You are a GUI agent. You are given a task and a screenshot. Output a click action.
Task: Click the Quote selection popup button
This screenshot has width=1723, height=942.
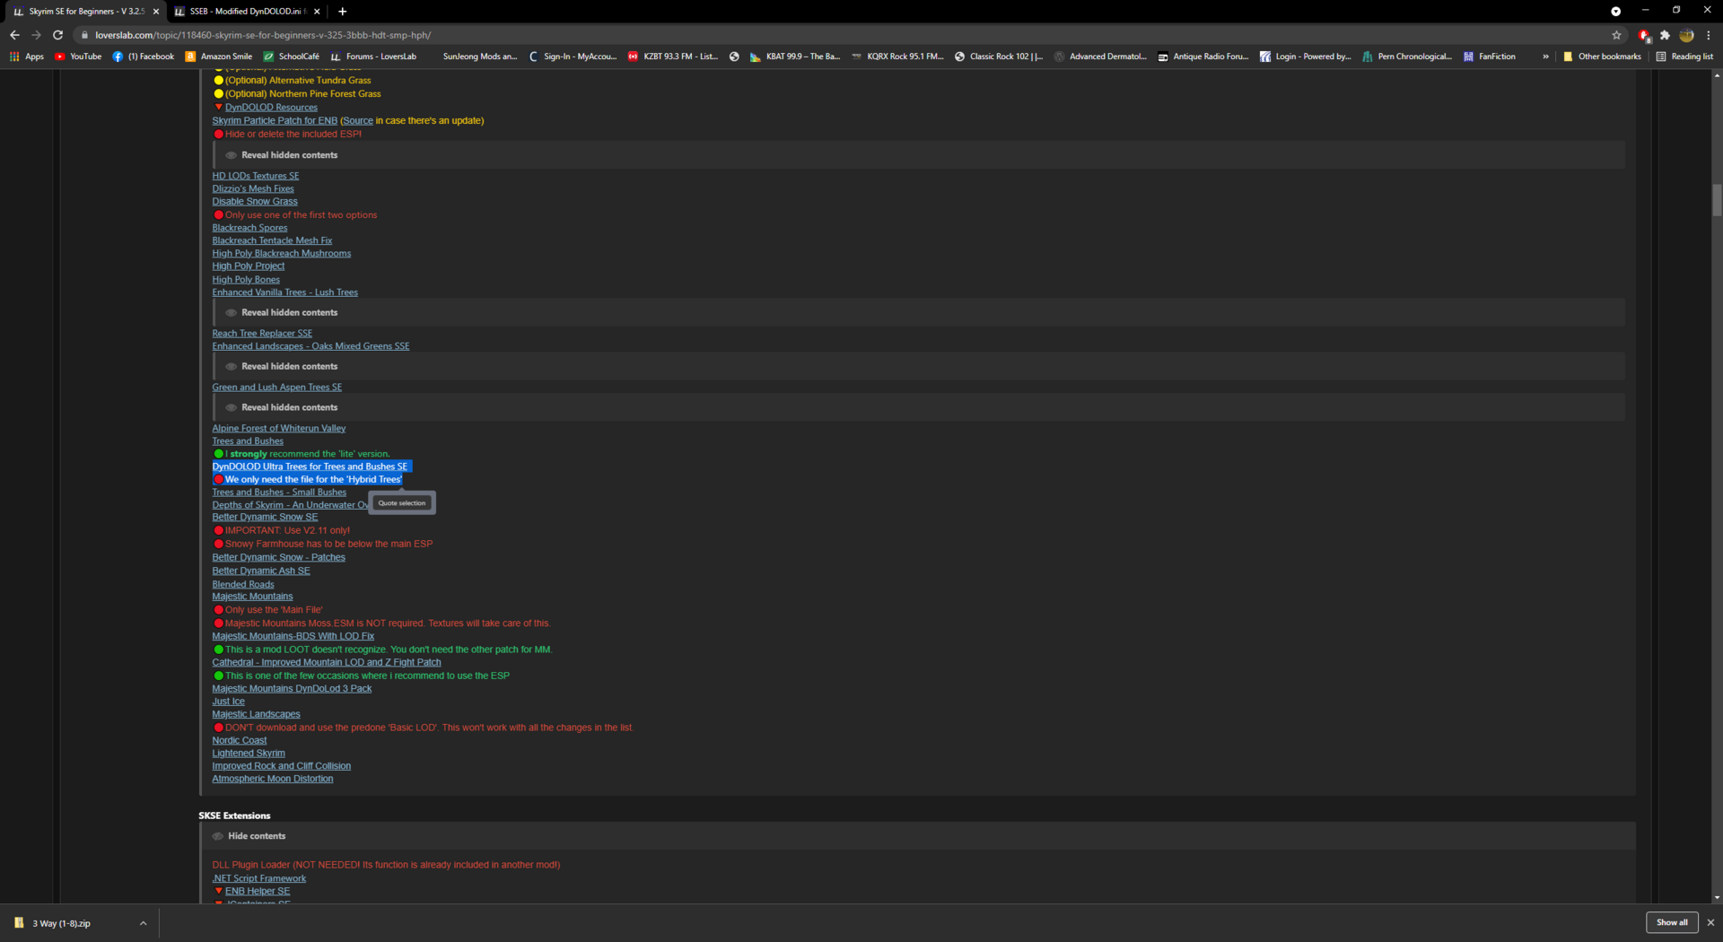coord(402,503)
